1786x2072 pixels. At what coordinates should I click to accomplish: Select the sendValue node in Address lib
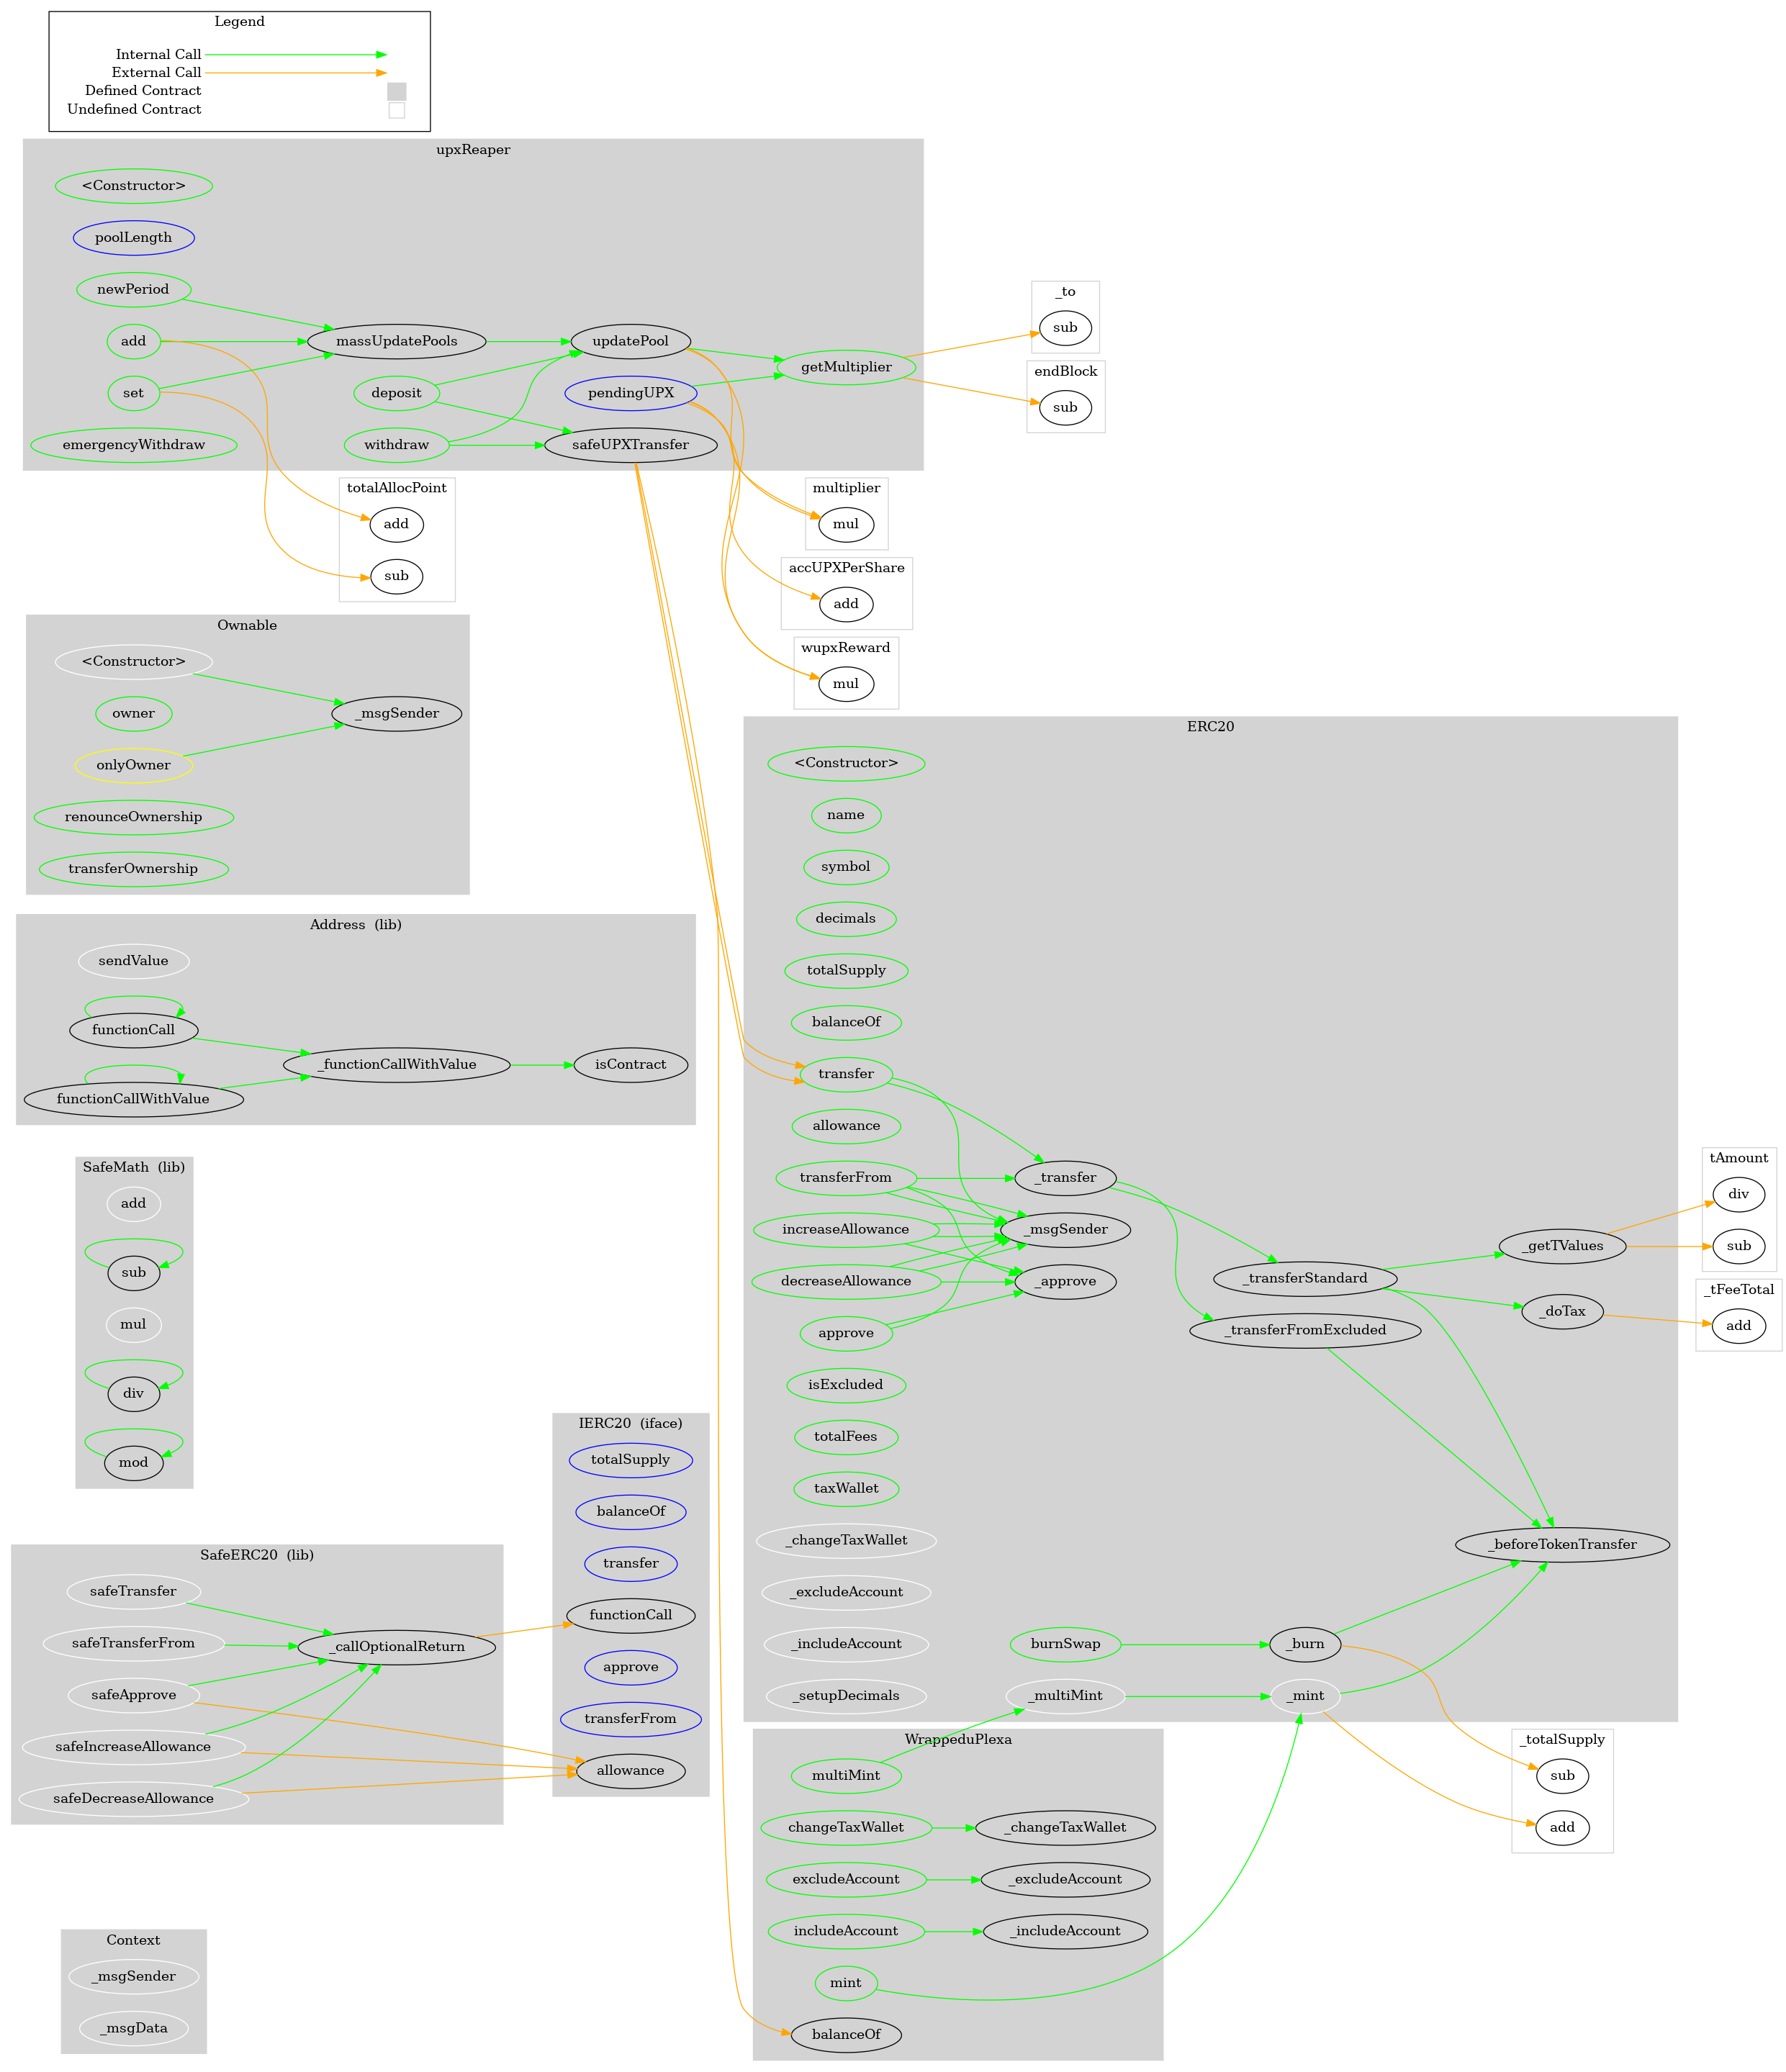pos(133,961)
